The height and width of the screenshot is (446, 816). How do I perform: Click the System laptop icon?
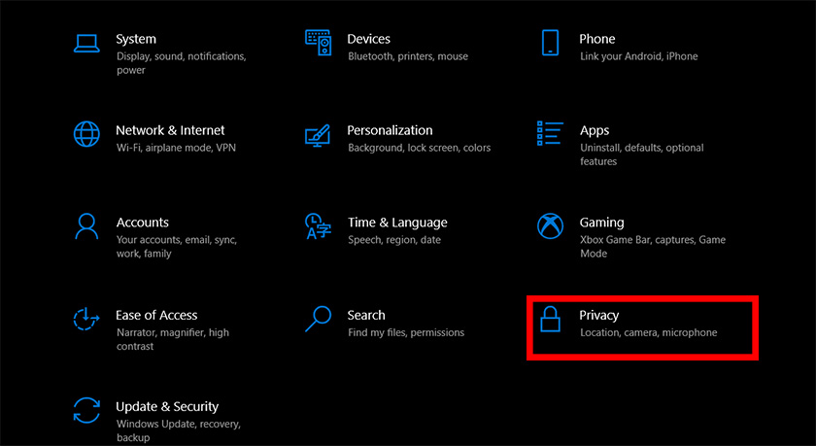pos(87,43)
